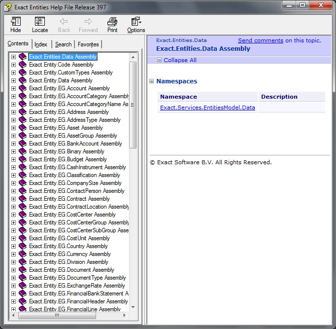Open the Options toolbar menu
Viewport: 336px width, 329px height.
click(x=136, y=25)
